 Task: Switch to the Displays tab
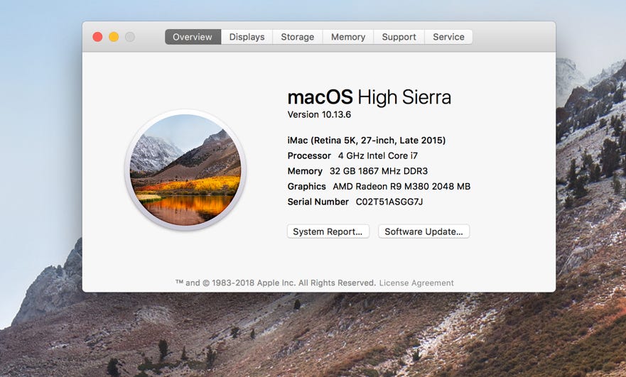pyautogui.click(x=247, y=37)
